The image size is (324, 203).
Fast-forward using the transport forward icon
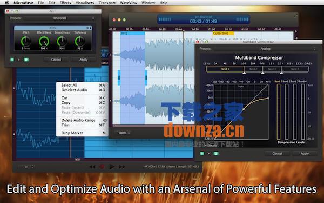pyautogui.click(x=122, y=167)
